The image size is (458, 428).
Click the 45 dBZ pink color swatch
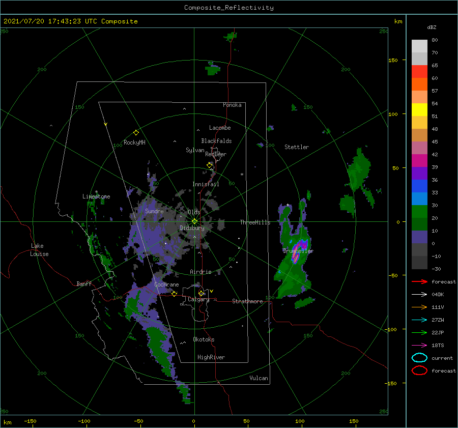[419, 148]
